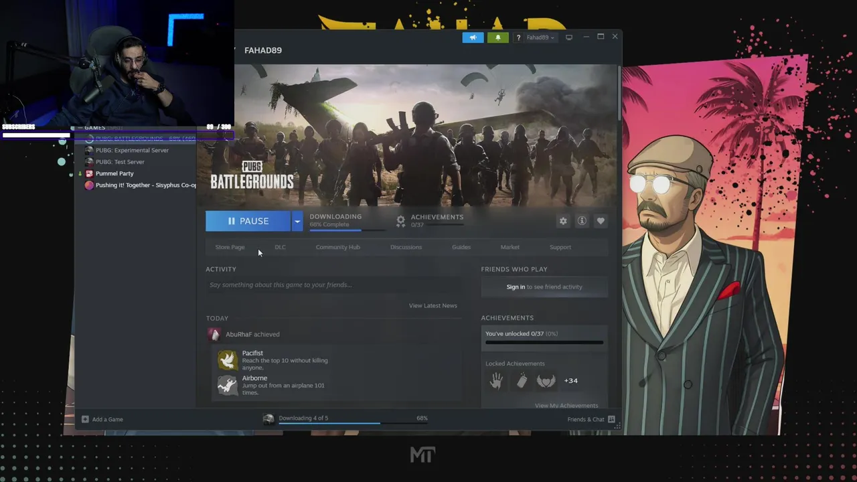The height and width of the screenshot is (482, 857).
Task: Click the Pushing It! Together game icon
Action: click(89, 185)
